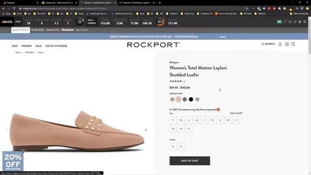Switch to the Analytics browser tab

pyautogui.click(x=20, y=3)
